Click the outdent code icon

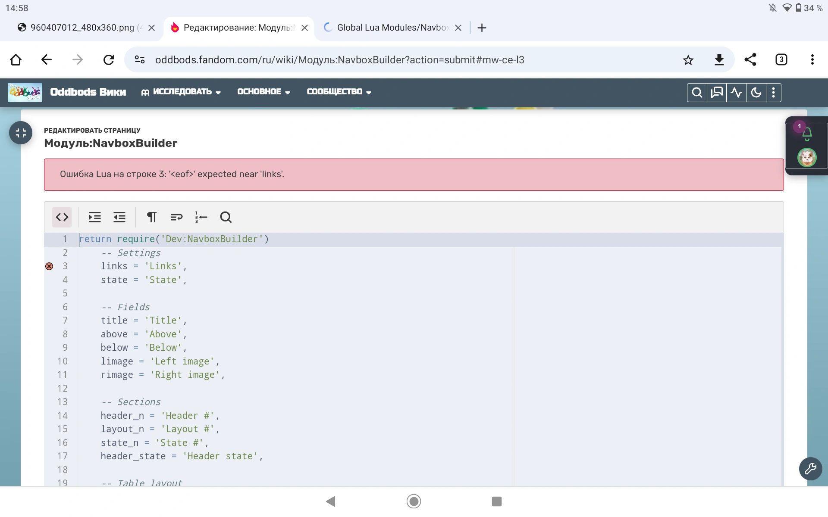(119, 217)
